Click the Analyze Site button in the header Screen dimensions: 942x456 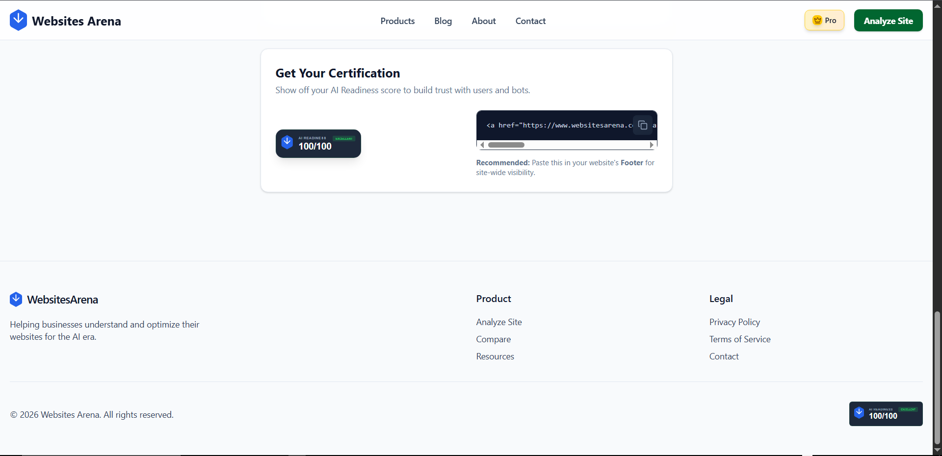tap(888, 20)
